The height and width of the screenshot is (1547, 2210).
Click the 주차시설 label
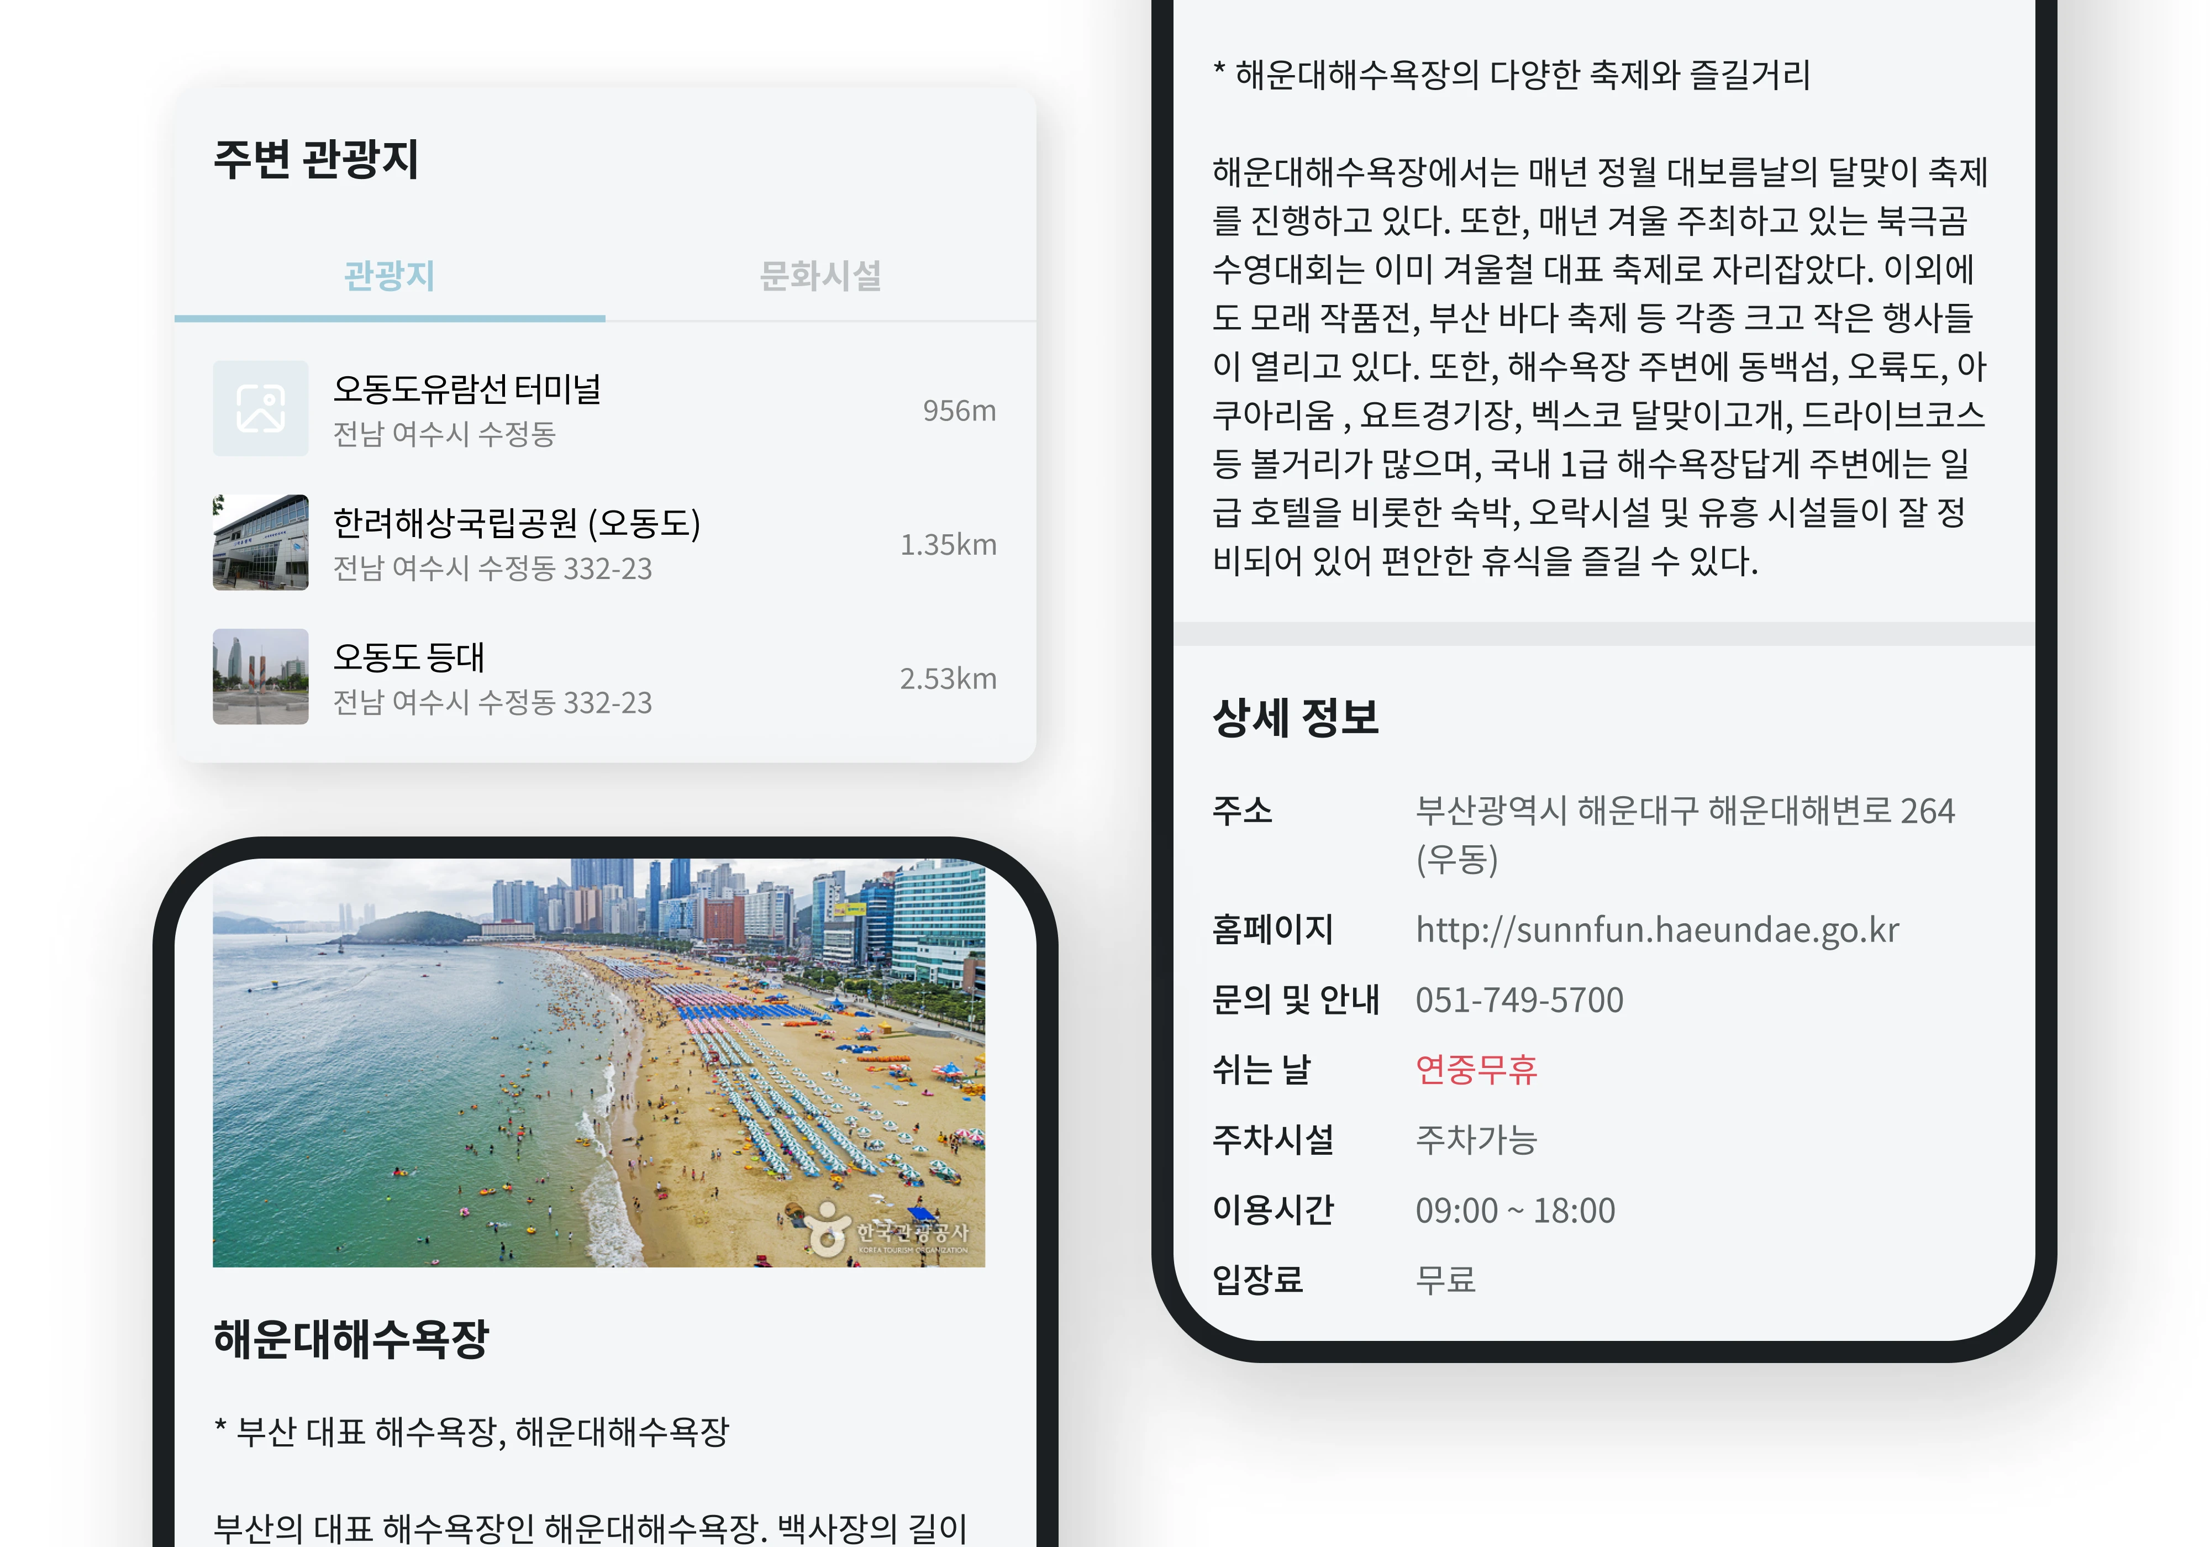(1272, 1140)
